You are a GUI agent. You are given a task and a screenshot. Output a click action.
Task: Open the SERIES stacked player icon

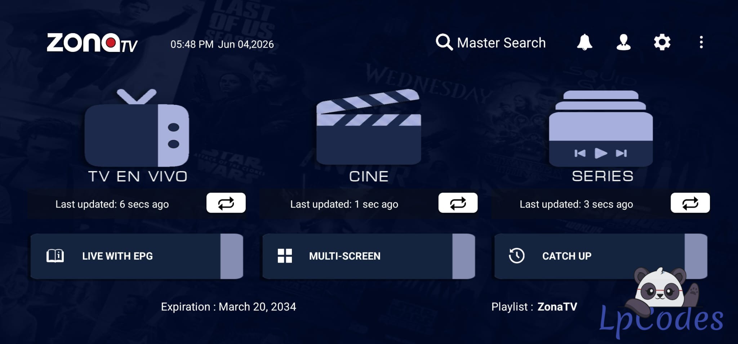(601, 128)
